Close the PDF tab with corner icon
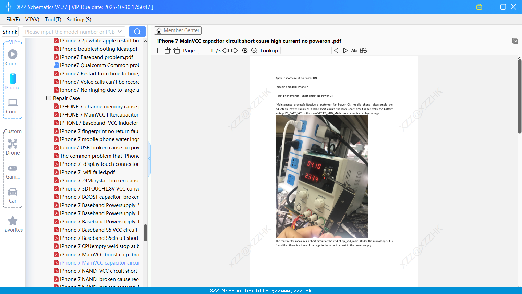This screenshot has height=294, width=522. pos(515,41)
